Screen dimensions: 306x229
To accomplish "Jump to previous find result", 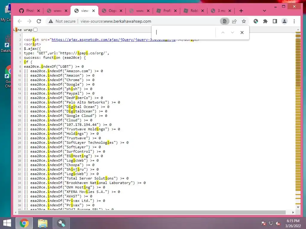I will click(x=223, y=33).
